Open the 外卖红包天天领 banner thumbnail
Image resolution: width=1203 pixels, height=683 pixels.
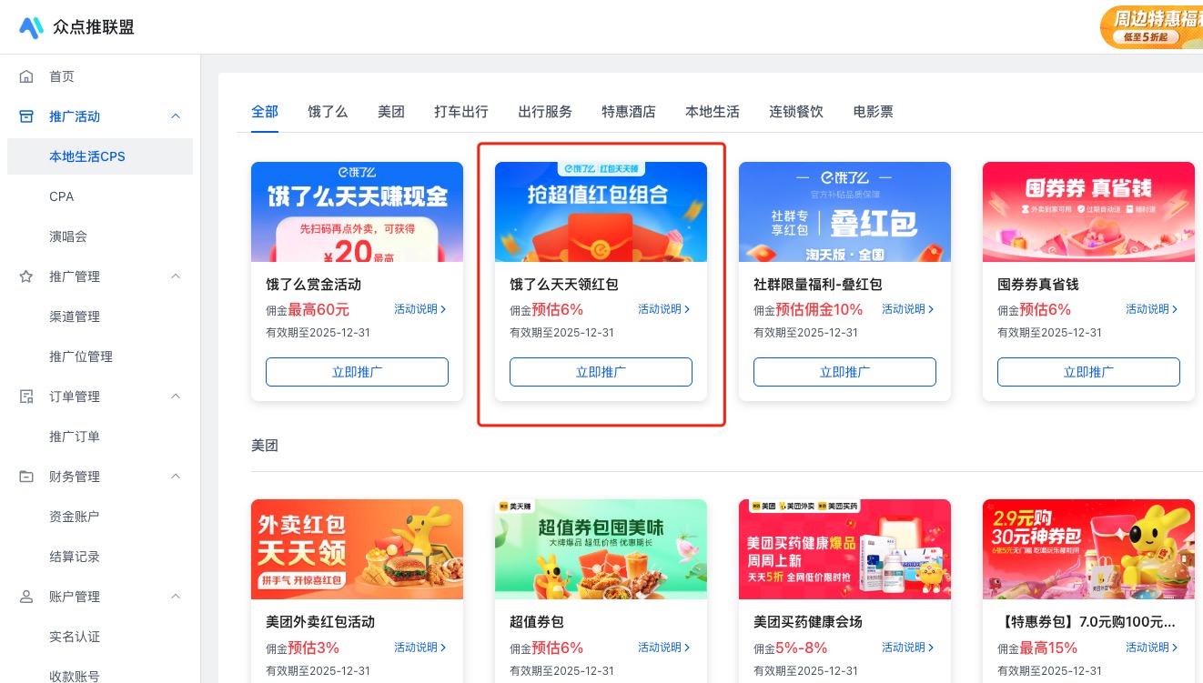pos(357,549)
